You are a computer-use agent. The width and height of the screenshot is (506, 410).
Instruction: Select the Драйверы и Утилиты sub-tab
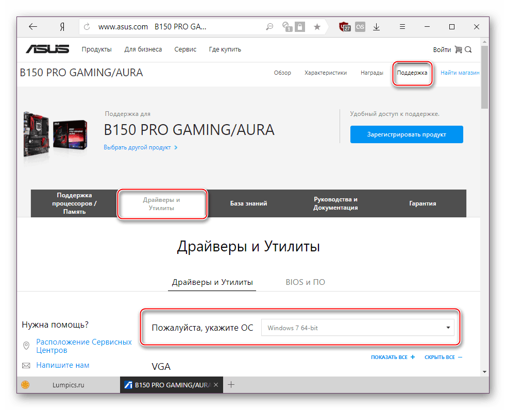(212, 282)
